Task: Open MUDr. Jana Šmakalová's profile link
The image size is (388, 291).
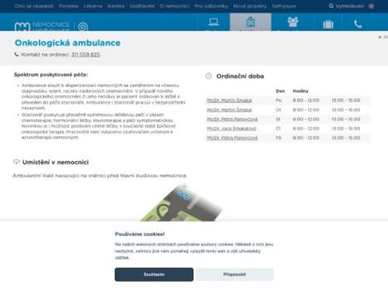Action: click(x=231, y=129)
